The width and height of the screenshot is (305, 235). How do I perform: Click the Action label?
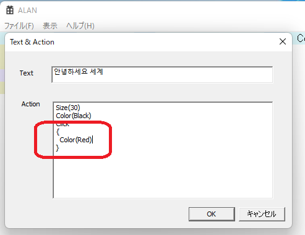point(30,104)
